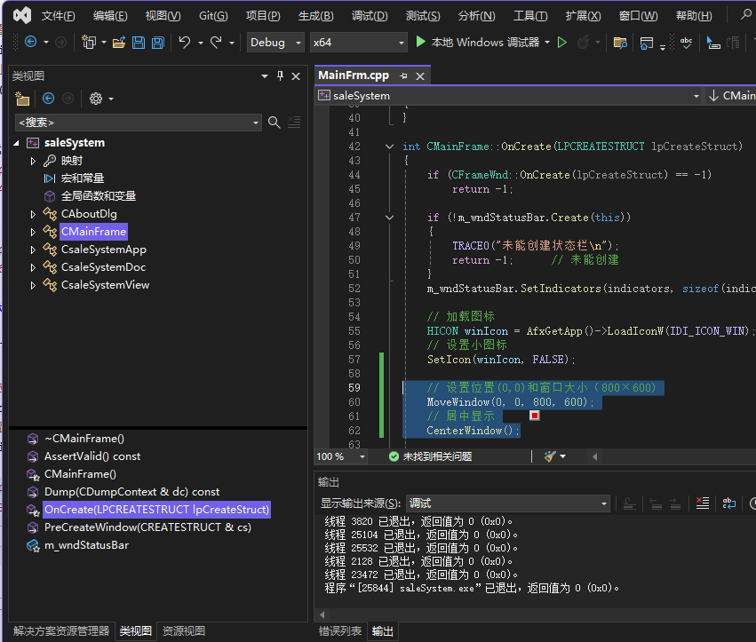This screenshot has height=642, width=756.
Task: Click the Undo arrow icon
Action: [185, 43]
